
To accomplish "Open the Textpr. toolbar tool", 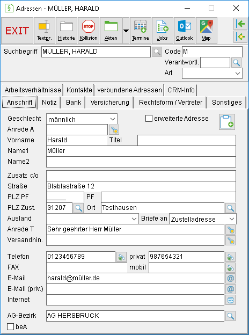I will 44,31.
